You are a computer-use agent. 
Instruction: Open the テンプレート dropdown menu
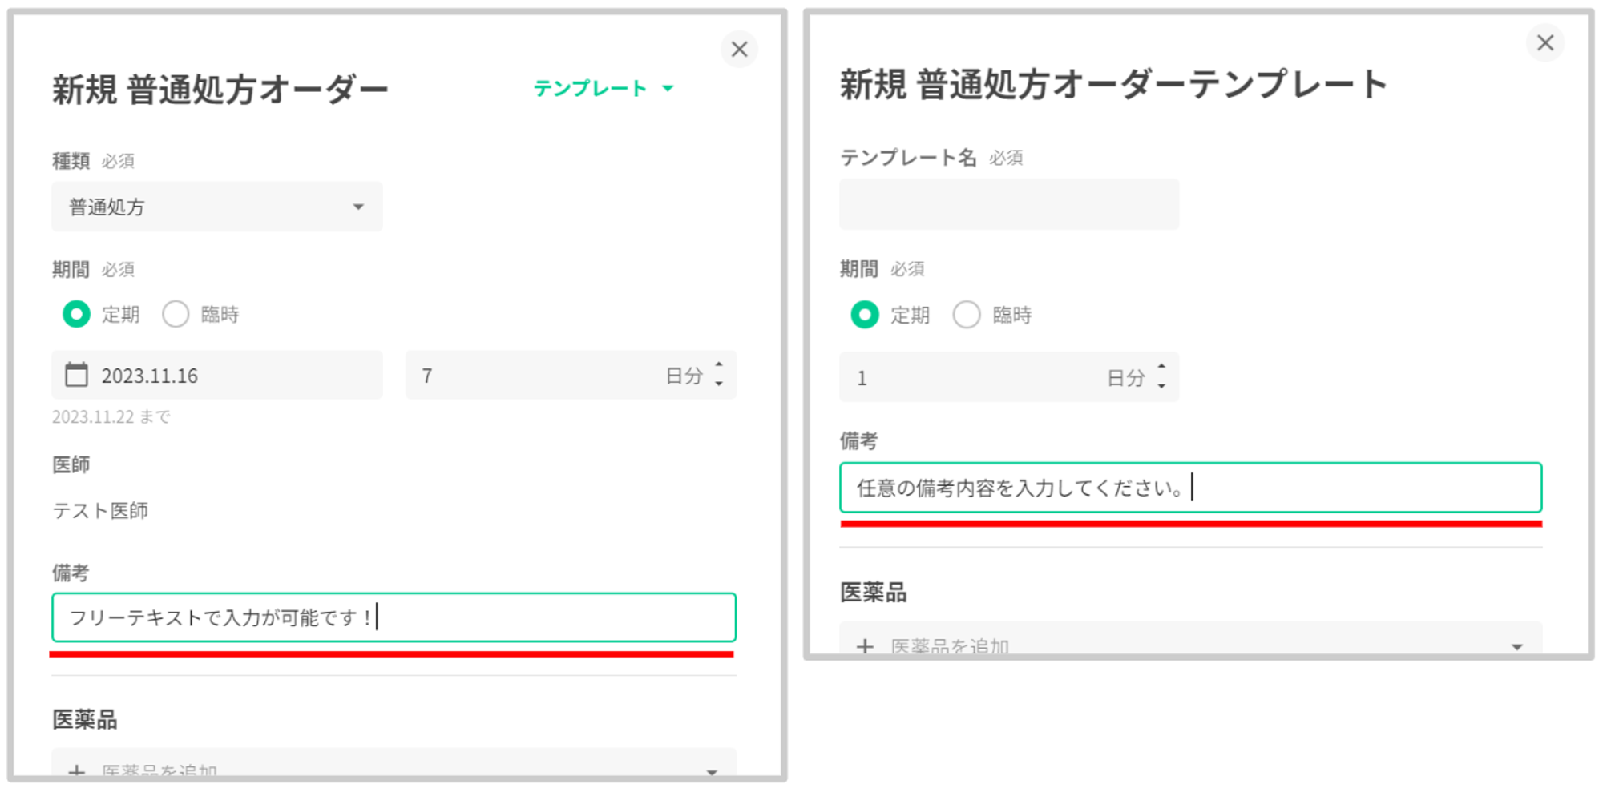tap(603, 88)
